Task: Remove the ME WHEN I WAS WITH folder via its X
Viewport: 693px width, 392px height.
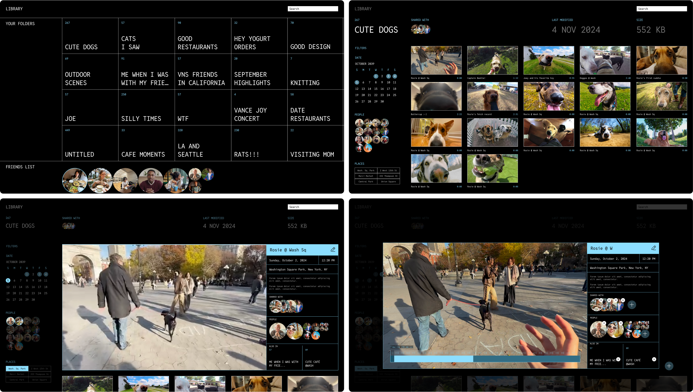Action: click(618, 359)
